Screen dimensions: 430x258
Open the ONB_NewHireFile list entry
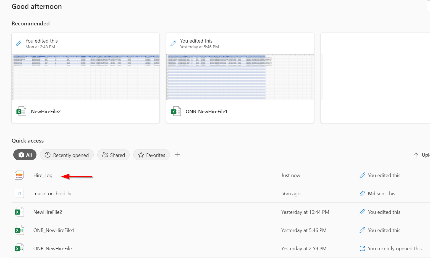(53, 249)
